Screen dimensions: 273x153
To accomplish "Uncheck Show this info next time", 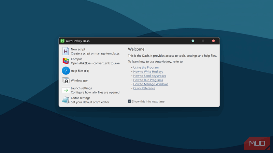I will (130, 101).
